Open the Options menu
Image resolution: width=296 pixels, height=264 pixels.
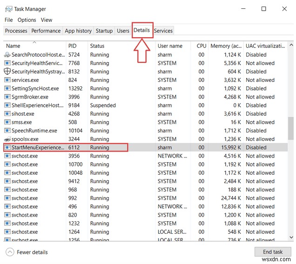27,20
